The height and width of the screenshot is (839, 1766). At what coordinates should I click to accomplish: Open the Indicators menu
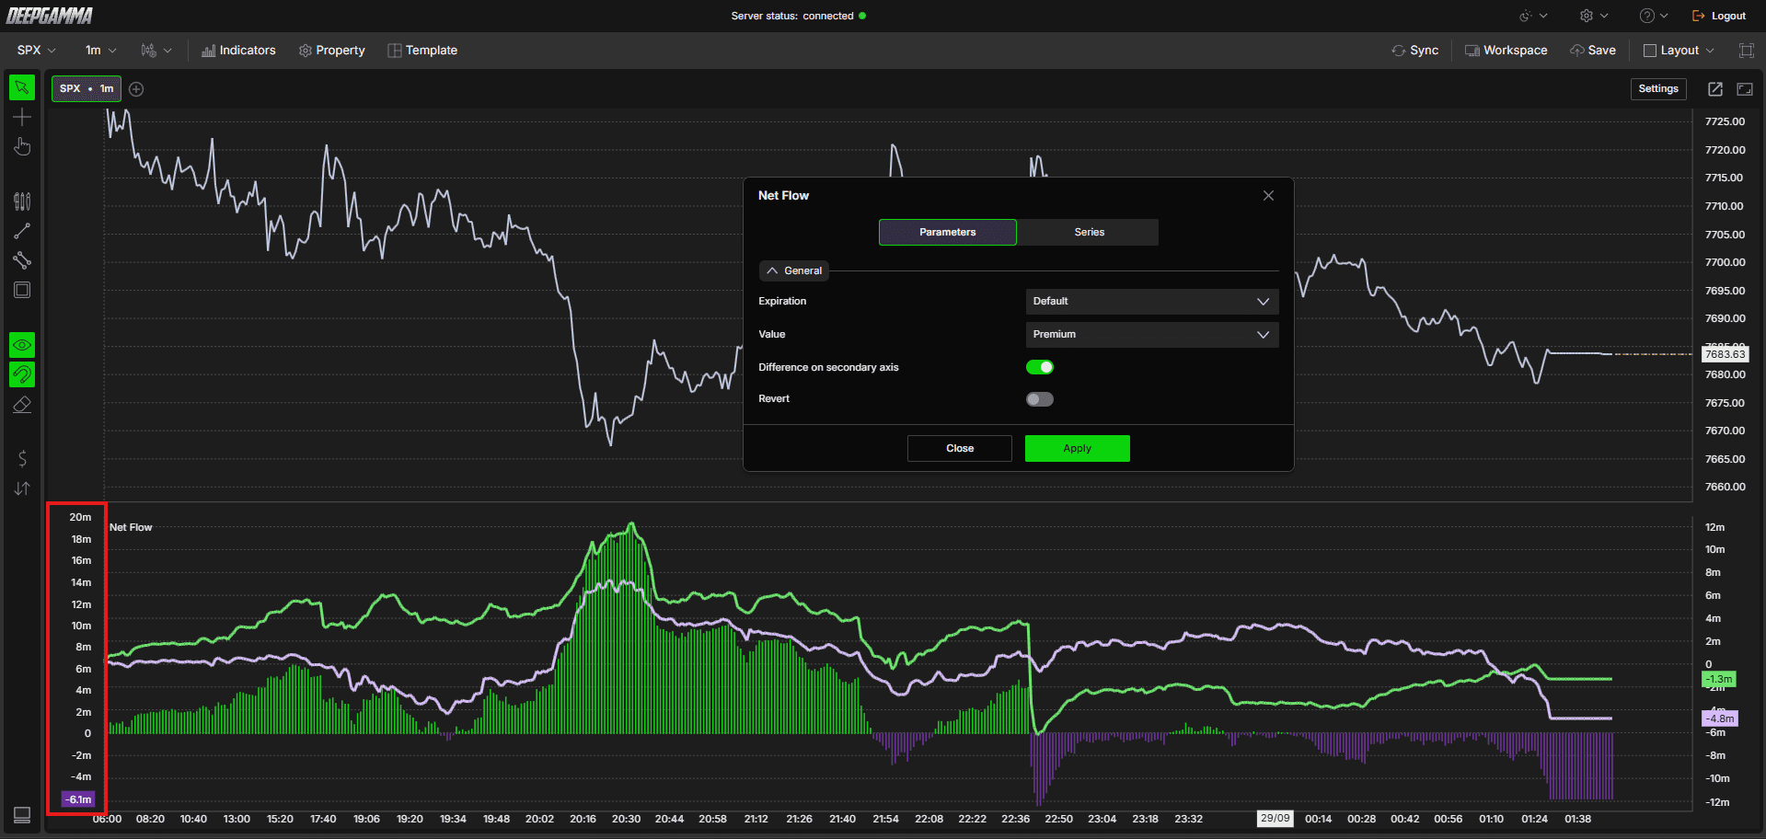coord(238,51)
